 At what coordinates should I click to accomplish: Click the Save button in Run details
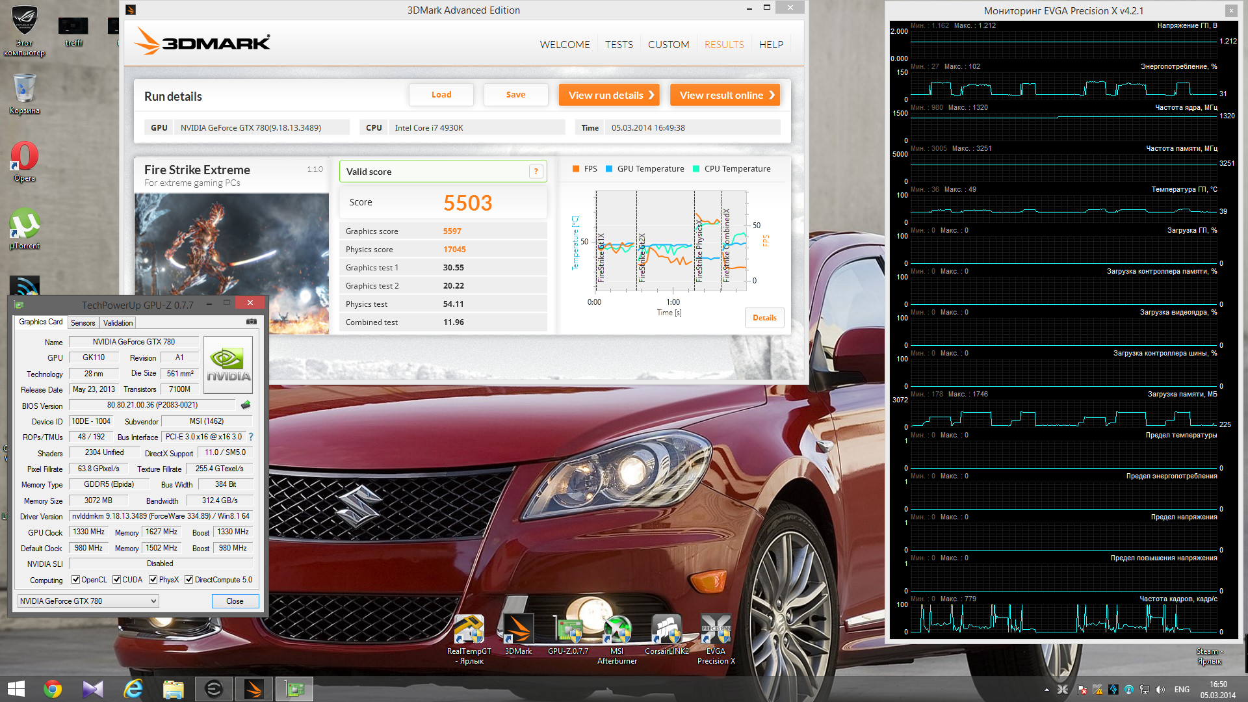coord(515,95)
